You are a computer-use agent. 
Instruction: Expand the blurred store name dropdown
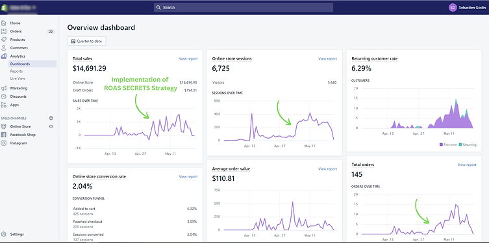click(x=21, y=7)
